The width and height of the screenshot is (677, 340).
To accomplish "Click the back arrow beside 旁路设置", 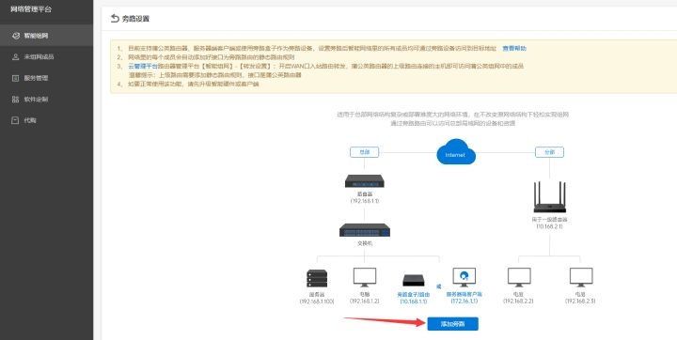I will 115,19.
